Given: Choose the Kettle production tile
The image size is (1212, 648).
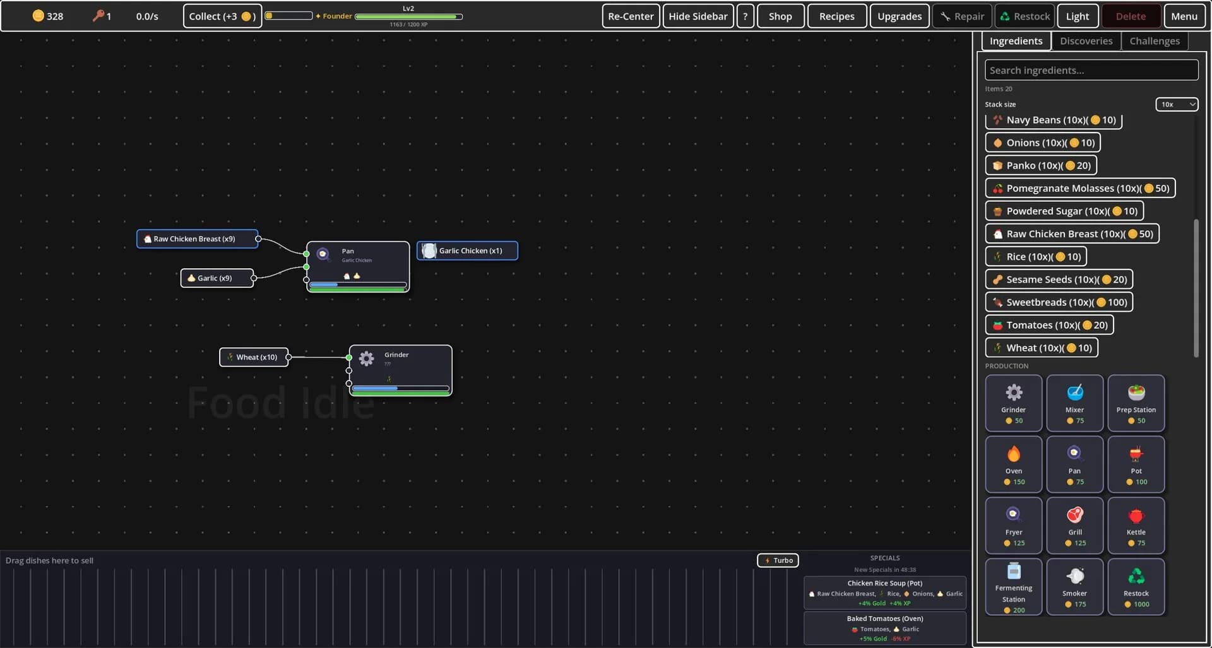Looking at the screenshot, I should point(1136,526).
